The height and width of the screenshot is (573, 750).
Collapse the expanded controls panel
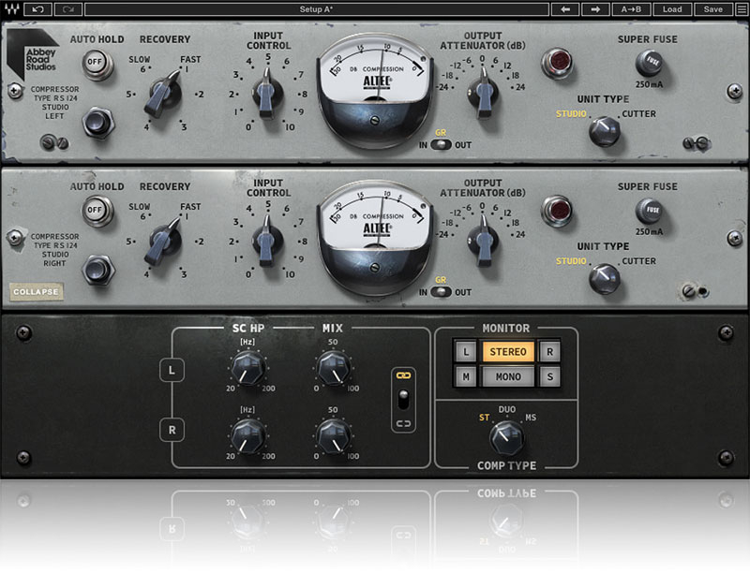pyautogui.click(x=37, y=292)
